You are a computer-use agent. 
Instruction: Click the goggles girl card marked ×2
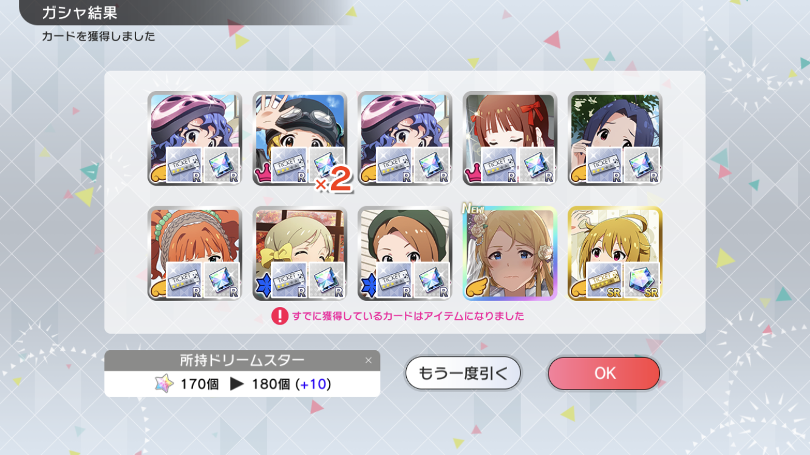coord(300,138)
